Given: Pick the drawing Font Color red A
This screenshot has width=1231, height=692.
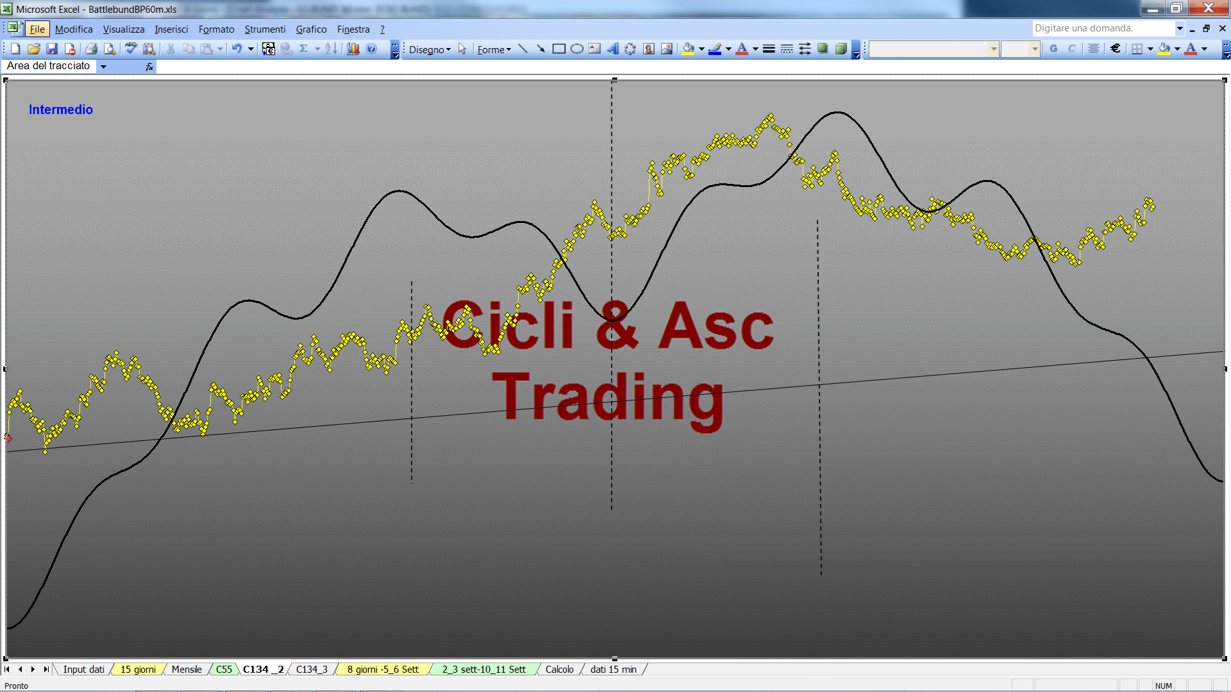Looking at the screenshot, I should [x=742, y=49].
